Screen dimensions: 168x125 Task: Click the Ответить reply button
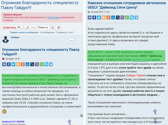12,28
